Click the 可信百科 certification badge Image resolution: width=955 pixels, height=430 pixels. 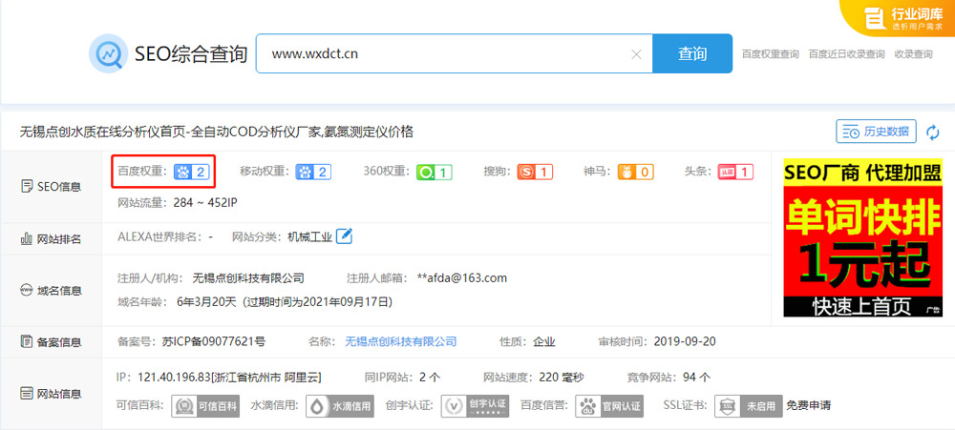[x=192, y=405]
